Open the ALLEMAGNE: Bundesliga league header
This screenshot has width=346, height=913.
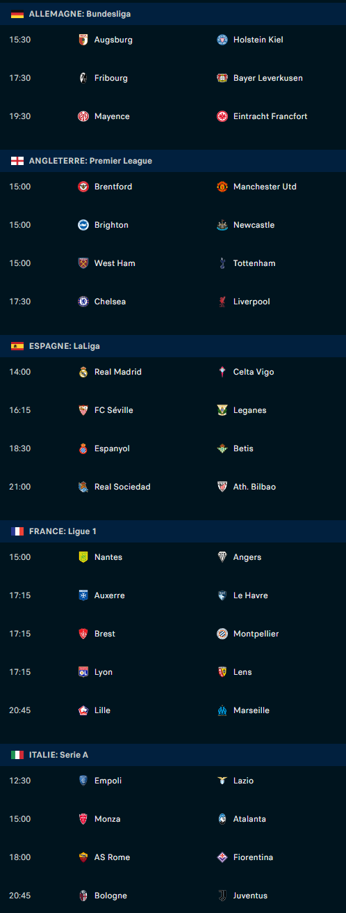click(x=173, y=14)
